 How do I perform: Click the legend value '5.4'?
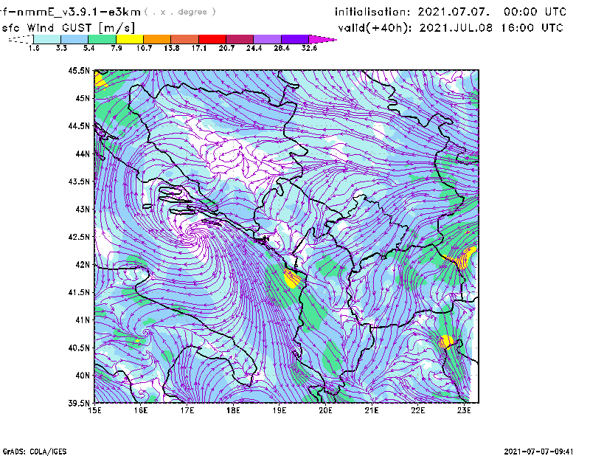88,48
